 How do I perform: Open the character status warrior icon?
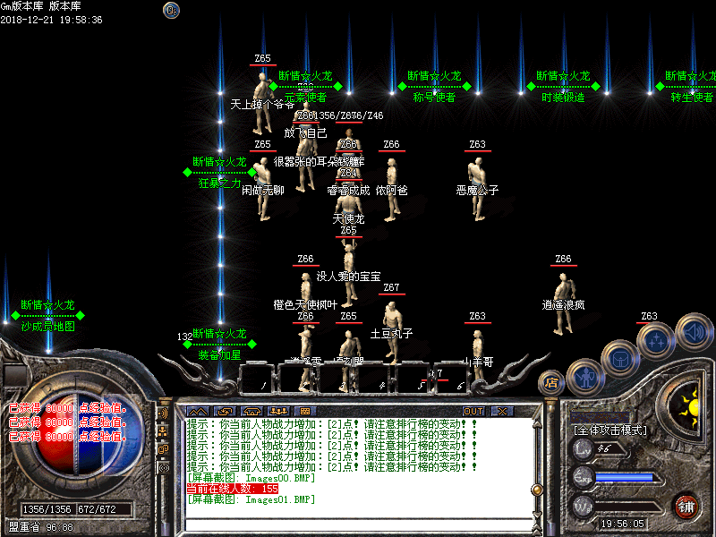coord(586,378)
